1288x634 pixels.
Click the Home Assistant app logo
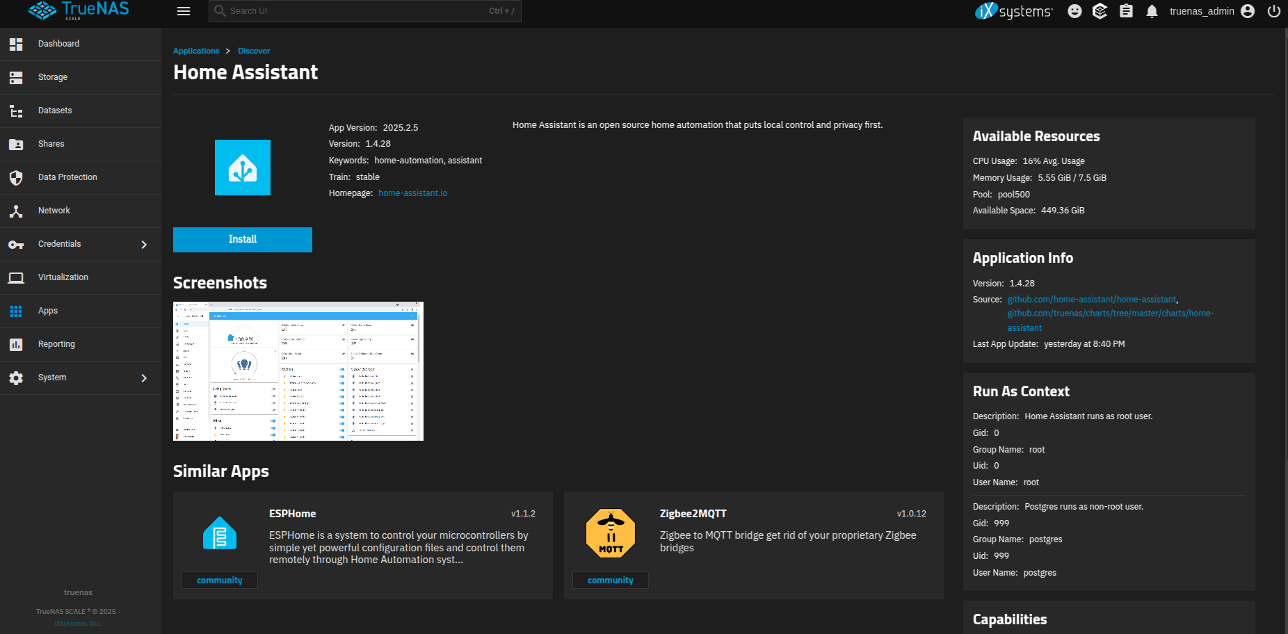[x=243, y=168]
